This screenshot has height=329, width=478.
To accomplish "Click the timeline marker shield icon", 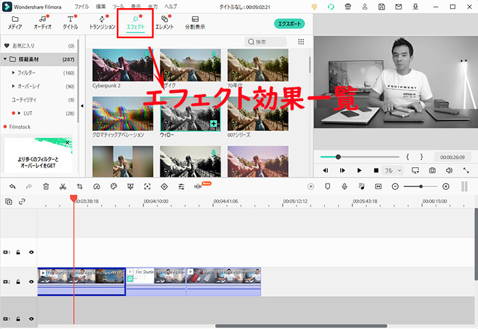I will 327,186.
